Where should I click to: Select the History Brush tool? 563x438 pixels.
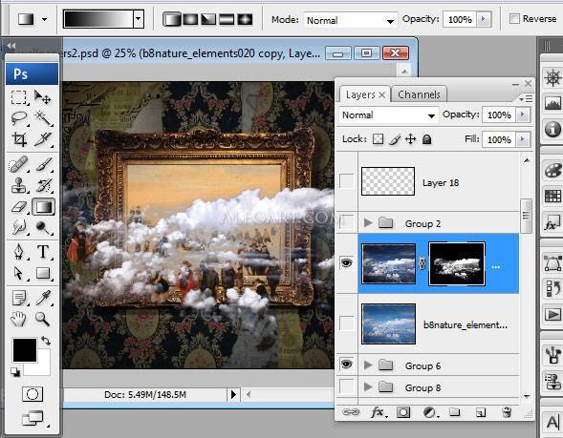[x=43, y=186]
